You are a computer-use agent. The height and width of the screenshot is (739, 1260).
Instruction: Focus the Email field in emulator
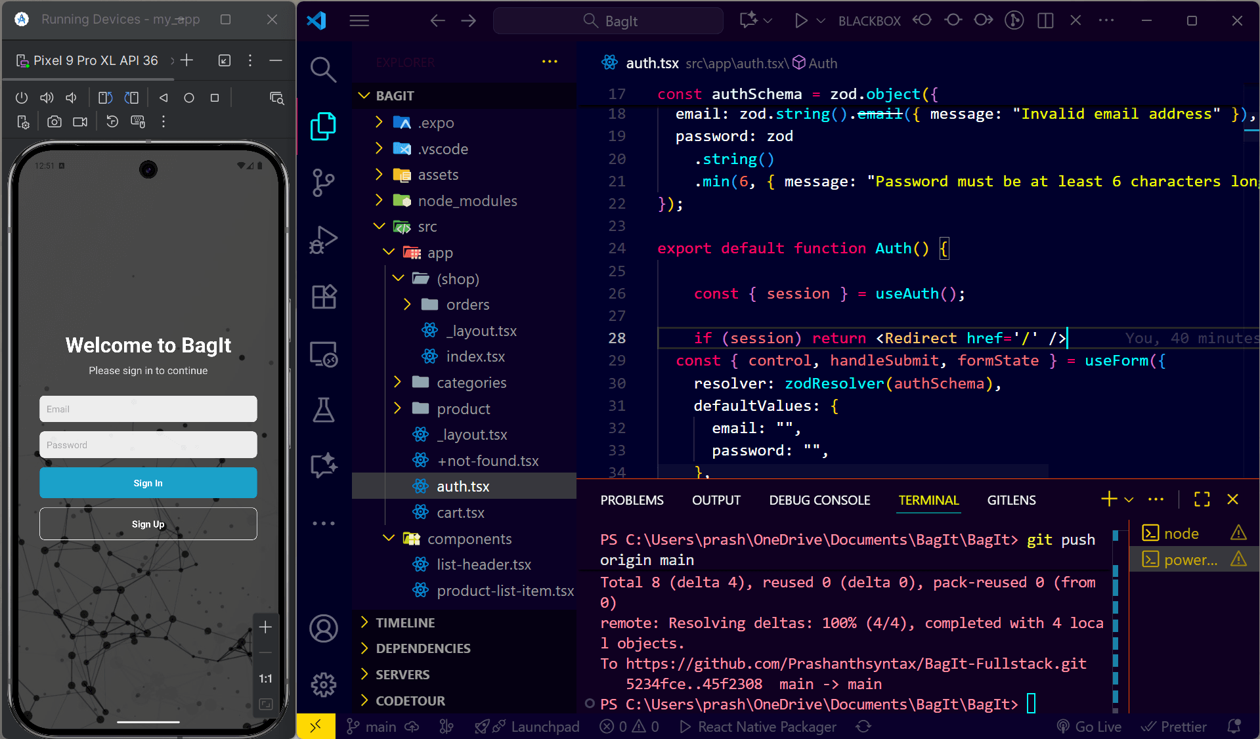click(x=148, y=409)
